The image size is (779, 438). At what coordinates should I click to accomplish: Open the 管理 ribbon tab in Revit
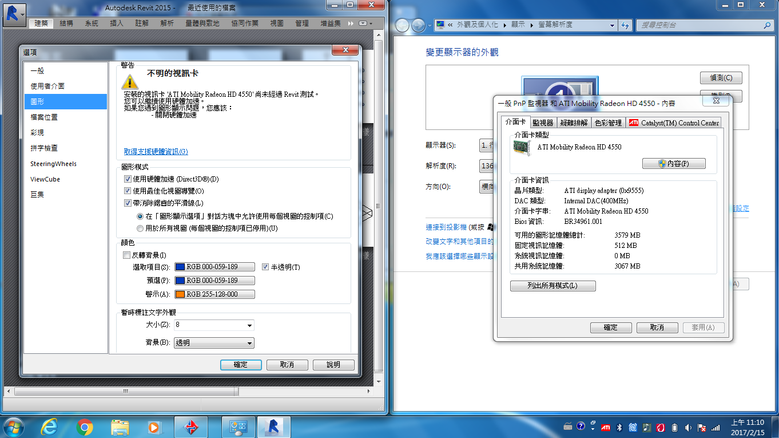pos(302,23)
